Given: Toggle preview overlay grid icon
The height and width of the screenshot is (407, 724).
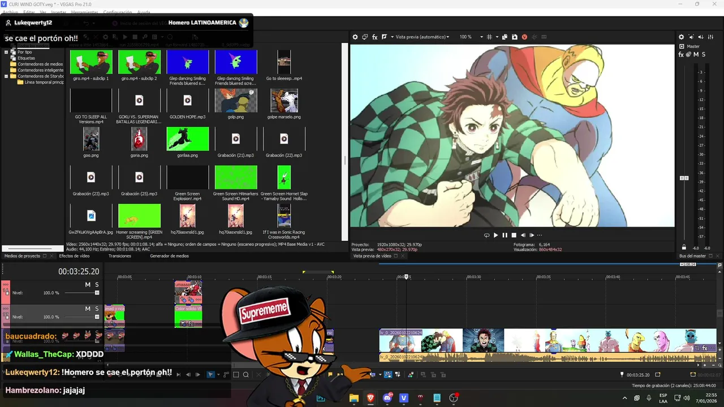Looking at the screenshot, I should [x=489, y=37].
